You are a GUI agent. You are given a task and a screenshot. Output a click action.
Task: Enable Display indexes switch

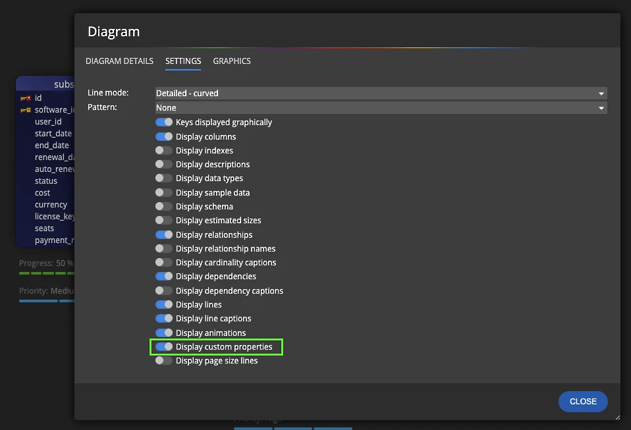coord(164,150)
